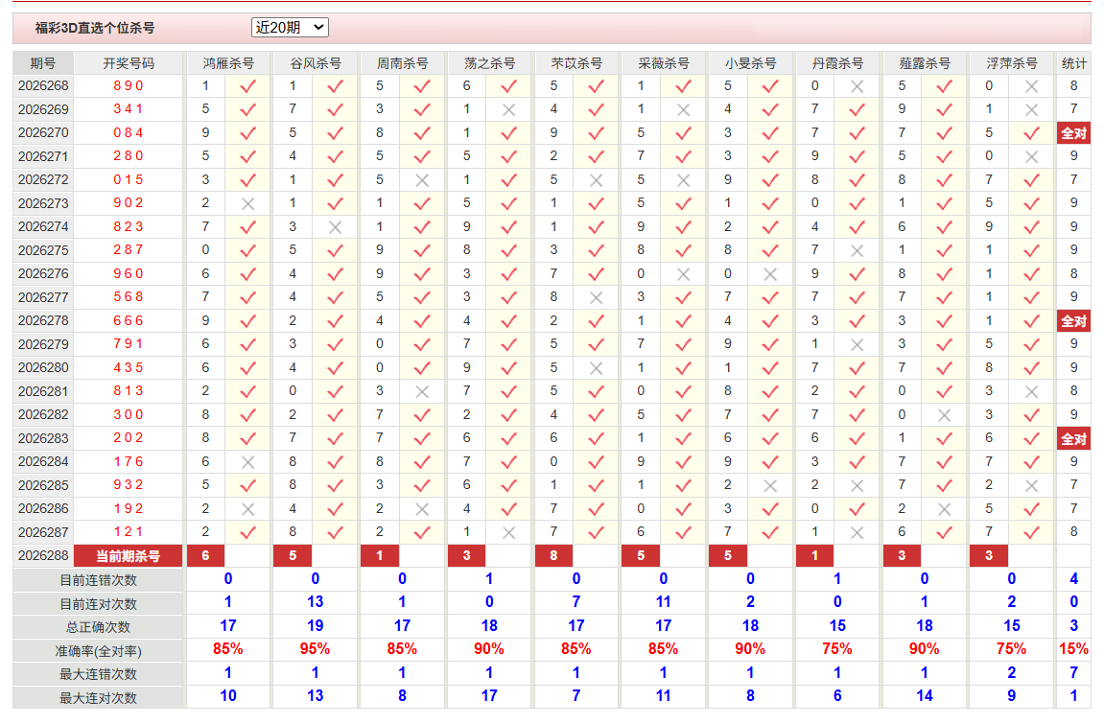Image resolution: width=1104 pixels, height=724 pixels.
Task: Click the X mark under 荡之杀号 in row 2026287
Action: (509, 532)
